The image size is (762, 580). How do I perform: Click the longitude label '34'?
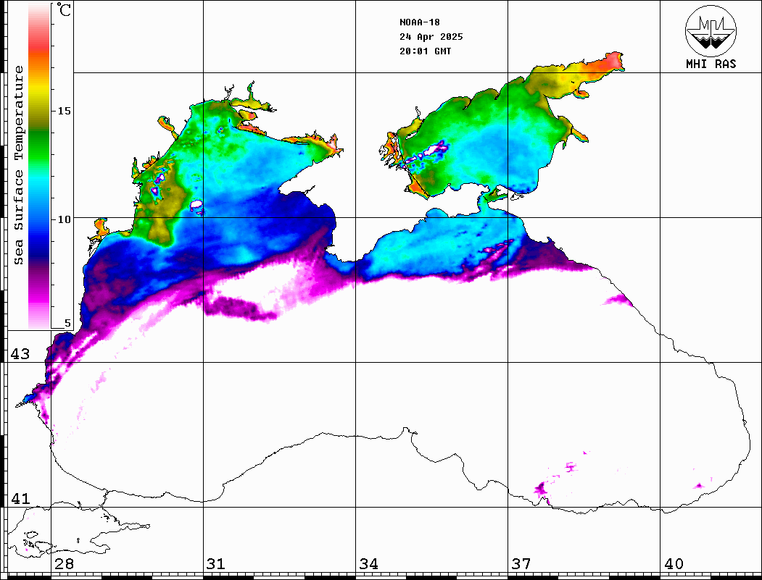369,564
